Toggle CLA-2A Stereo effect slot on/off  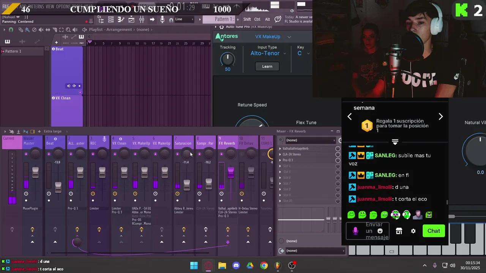338,154
